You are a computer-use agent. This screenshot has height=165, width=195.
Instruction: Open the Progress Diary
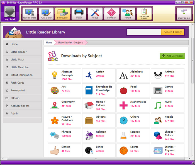[x=144, y=14]
